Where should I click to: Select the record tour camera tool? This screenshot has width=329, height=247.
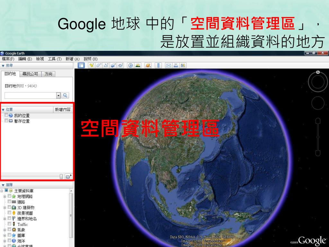[121, 65]
